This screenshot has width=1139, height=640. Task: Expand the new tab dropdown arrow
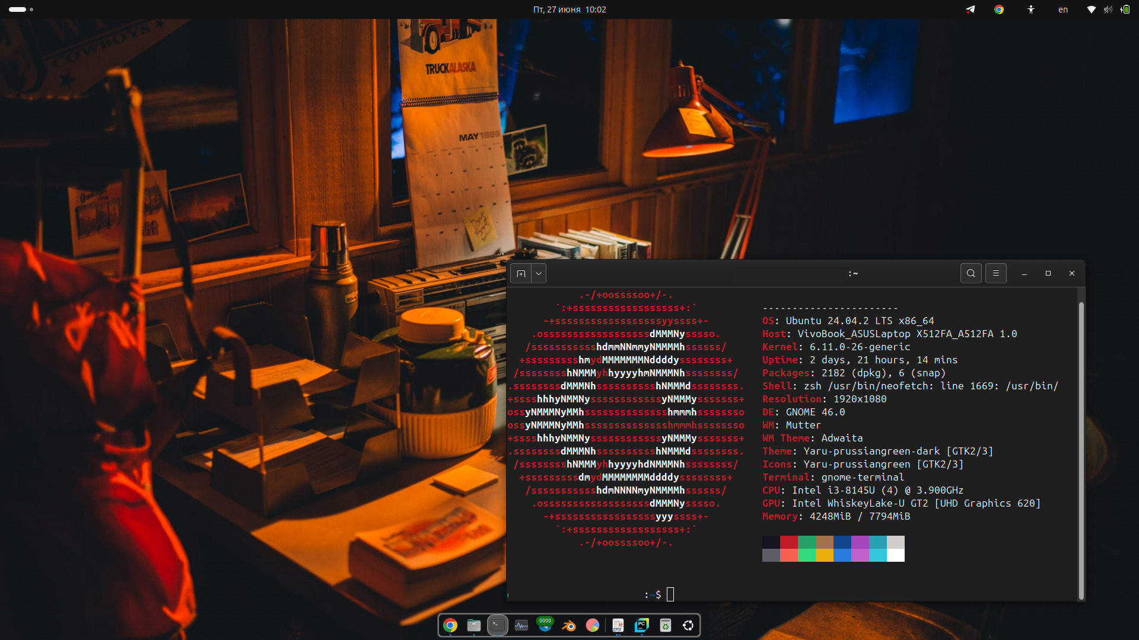(x=538, y=273)
